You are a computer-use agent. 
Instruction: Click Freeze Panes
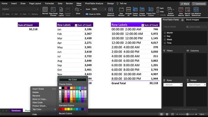click(x=135, y=12)
